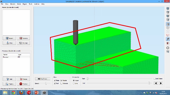Image resolution: width=170 pixels, height=95 pixels.
Task: Click the Speed slider handle
Action: pos(46,83)
